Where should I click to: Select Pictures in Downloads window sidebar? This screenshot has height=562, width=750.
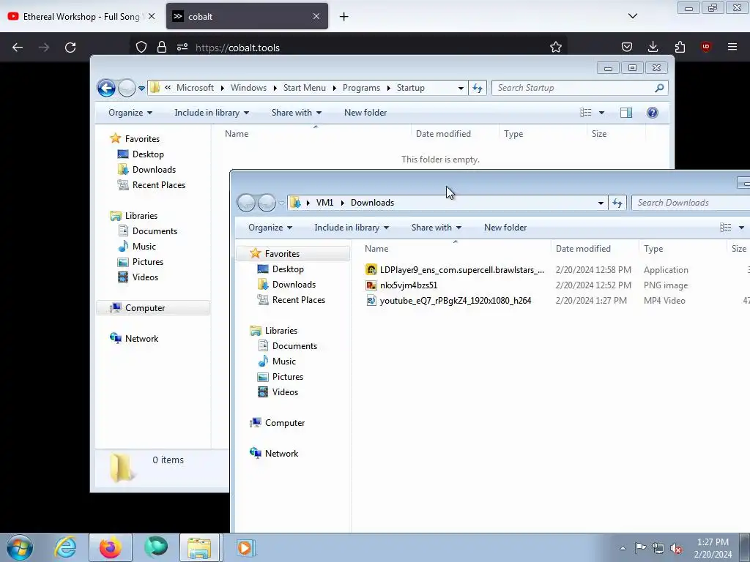[281, 377]
